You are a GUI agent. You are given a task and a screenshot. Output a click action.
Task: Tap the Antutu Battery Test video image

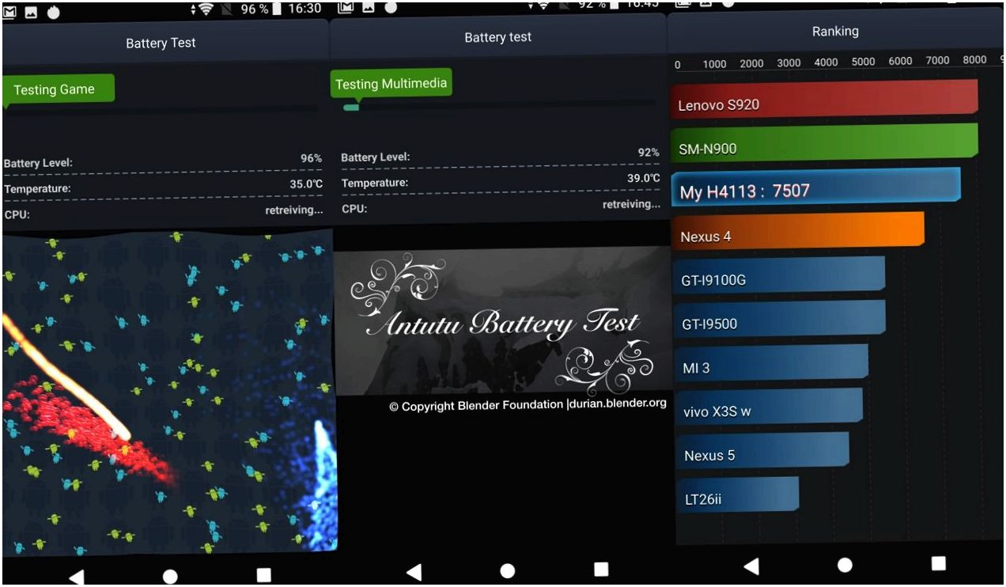coord(501,322)
